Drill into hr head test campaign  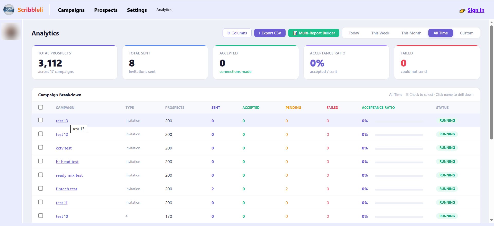point(67,162)
